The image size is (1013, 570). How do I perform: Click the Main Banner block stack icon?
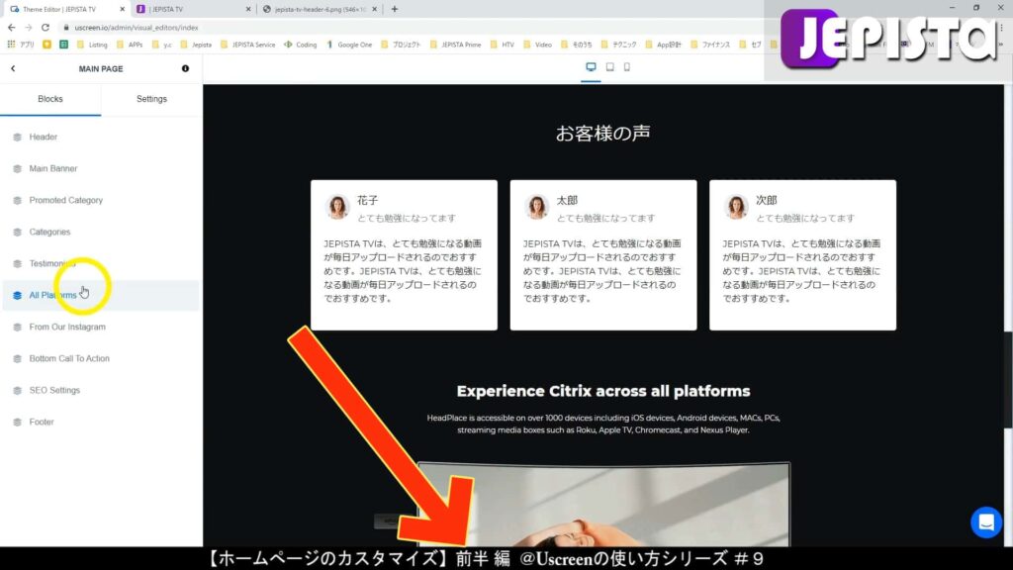pyautogui.click(x=18, y=168)
